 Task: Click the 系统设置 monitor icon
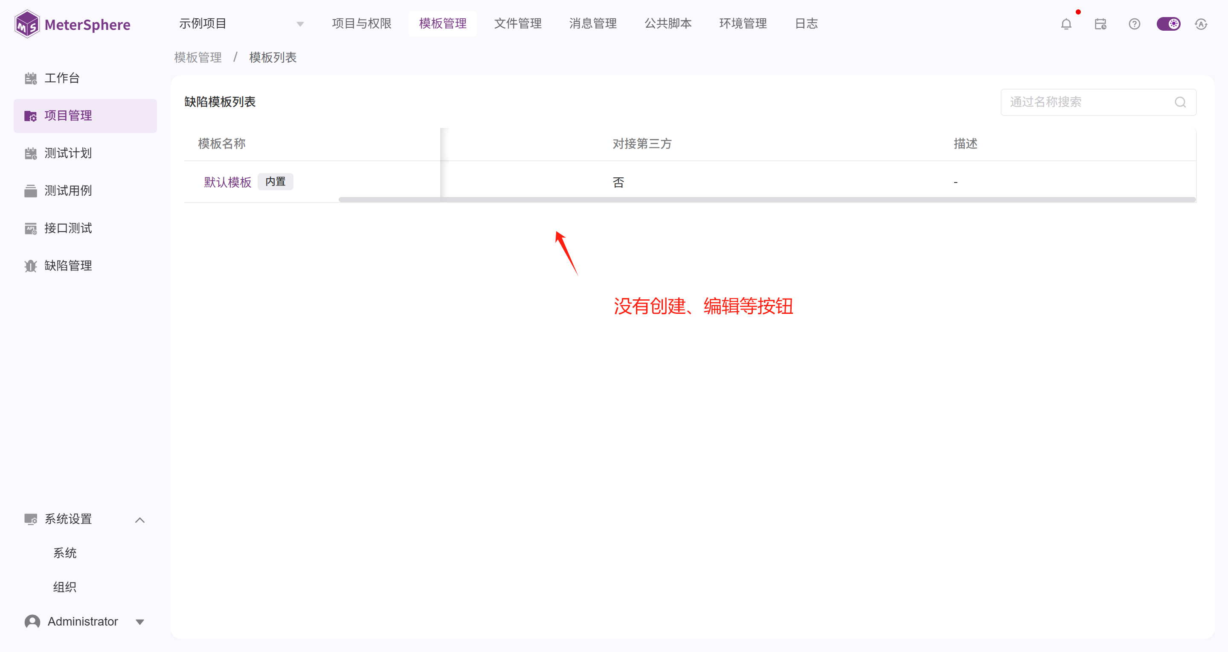pos(31,519)
